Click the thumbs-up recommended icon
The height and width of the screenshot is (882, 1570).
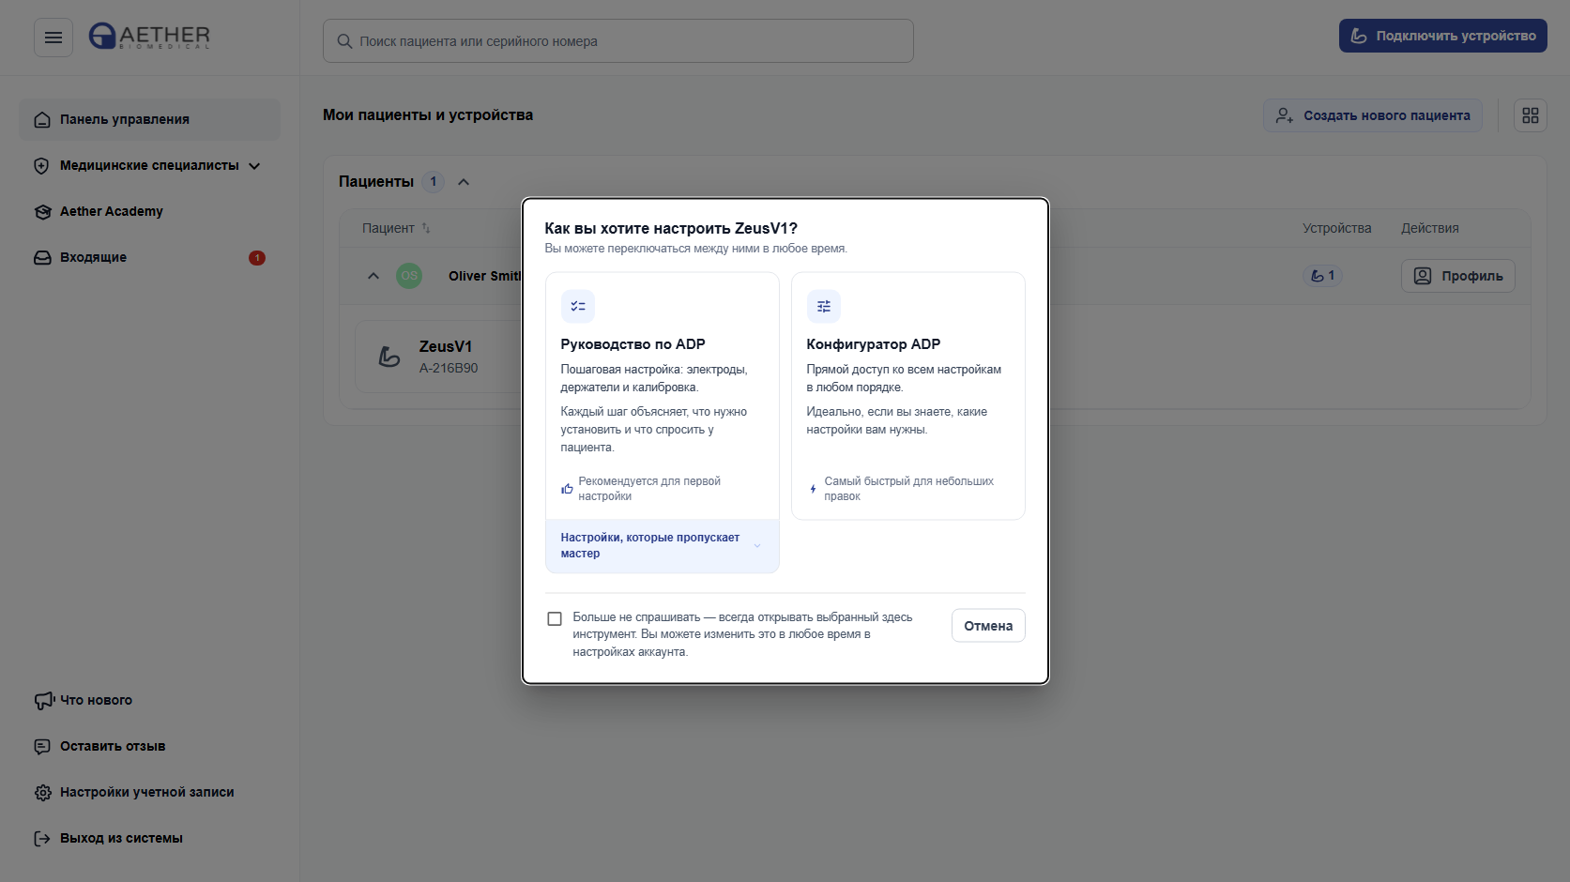[567, 489]
